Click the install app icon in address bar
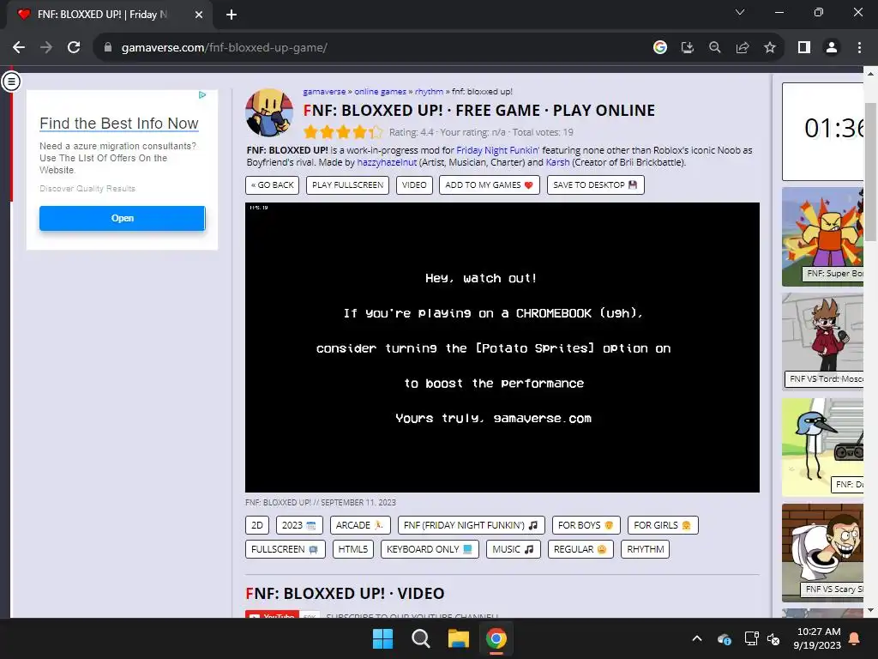This screenshot has height=659, width=878. point(688,48)
